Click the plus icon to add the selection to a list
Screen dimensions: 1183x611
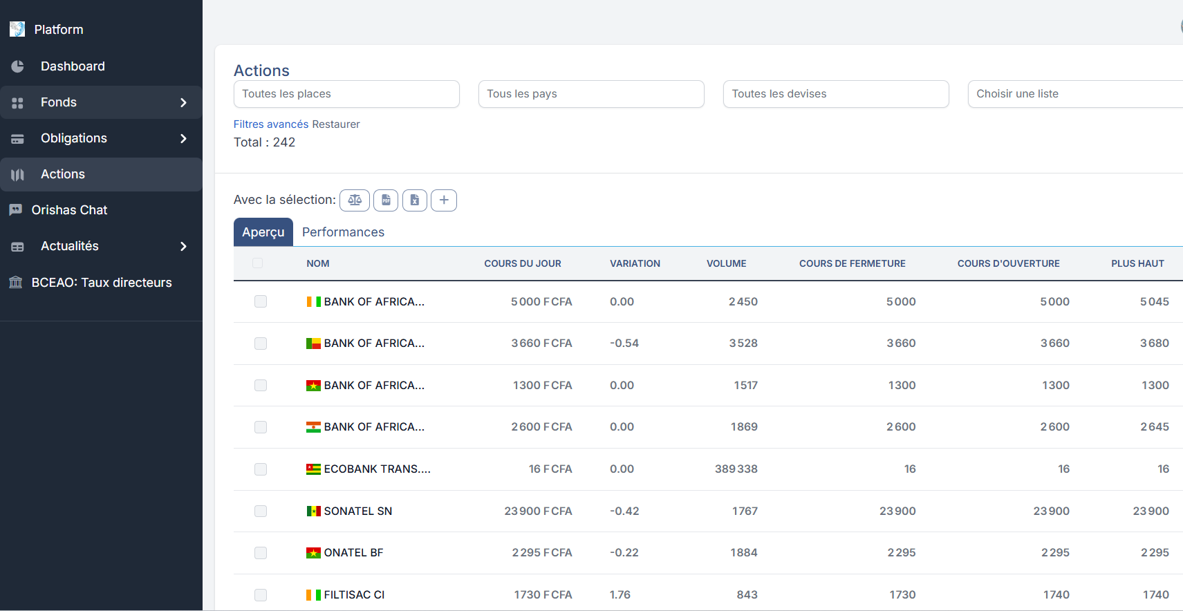point(444,200)
